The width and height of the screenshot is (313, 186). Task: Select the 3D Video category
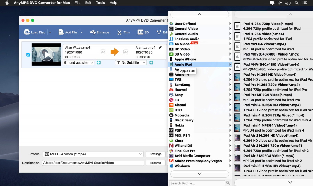click(200, 54)
